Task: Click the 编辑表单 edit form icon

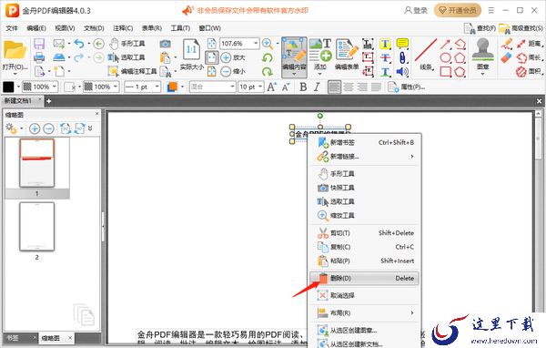Action: pos(347,54)
